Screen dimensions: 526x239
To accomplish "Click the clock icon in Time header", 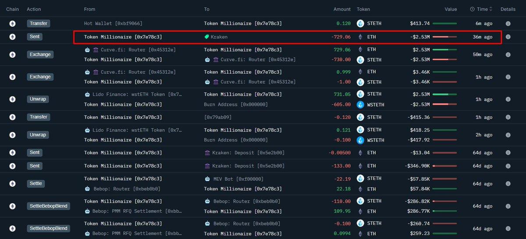I will [x=472, y=9].
